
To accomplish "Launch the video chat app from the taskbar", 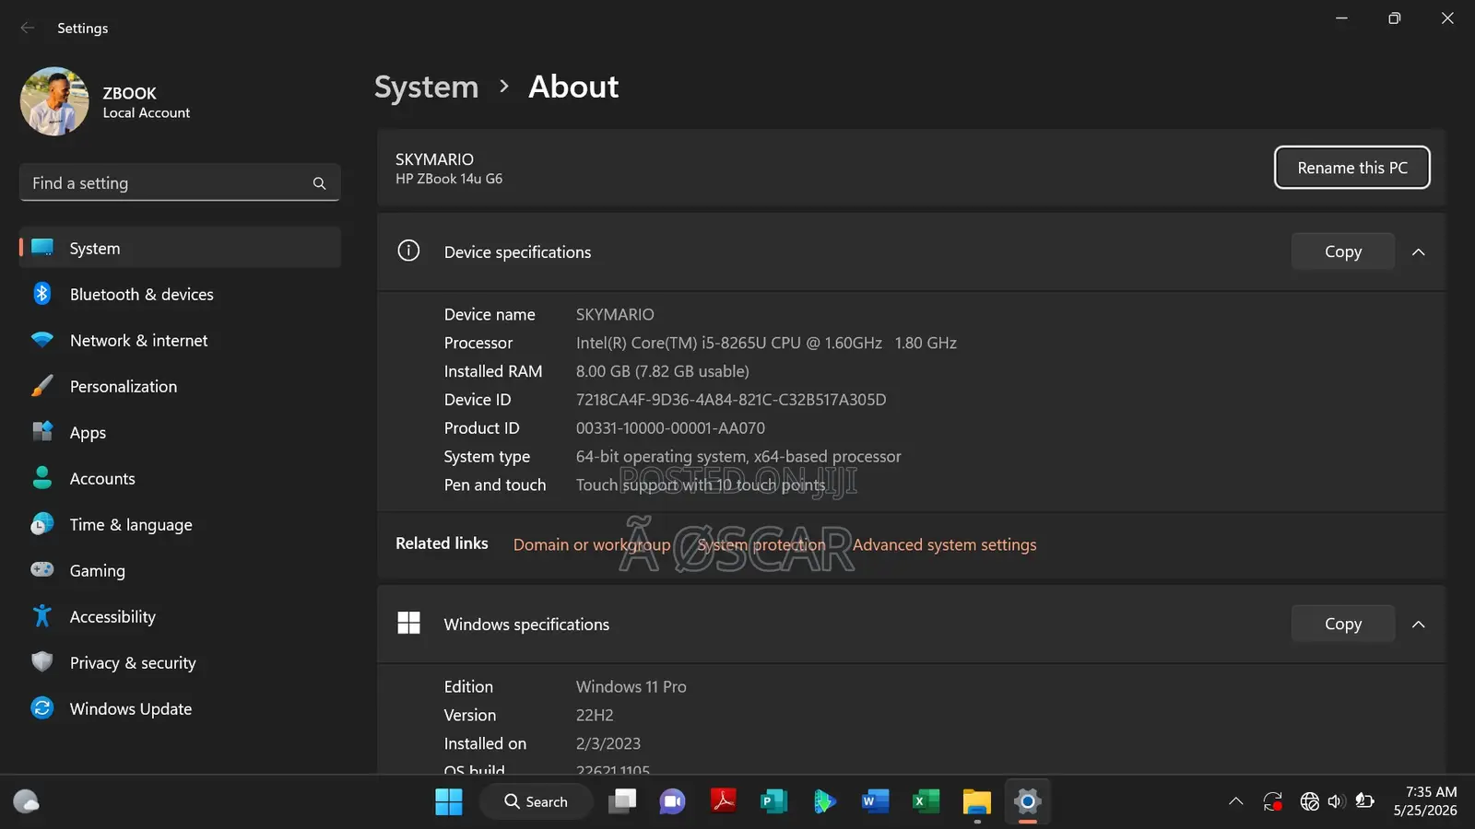I will tap(673, 801).
